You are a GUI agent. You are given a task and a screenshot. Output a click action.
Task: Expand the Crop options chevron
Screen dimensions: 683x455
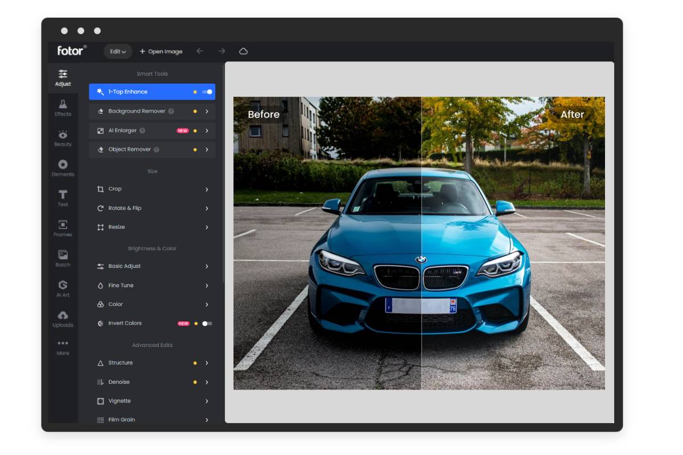[x=207, y=189]
